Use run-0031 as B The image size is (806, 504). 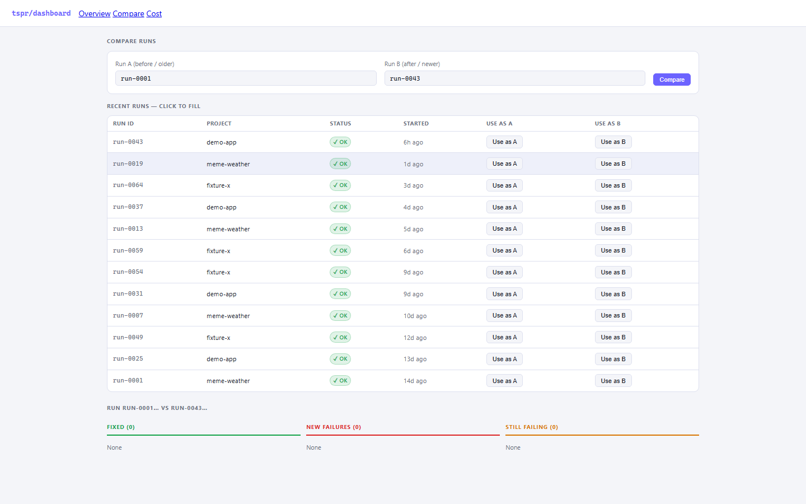click(x=613, y=294)
